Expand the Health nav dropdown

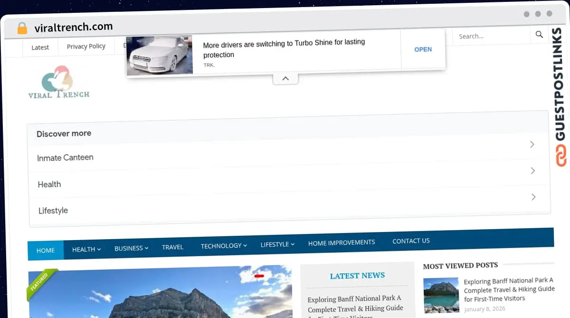coord(86,249)
